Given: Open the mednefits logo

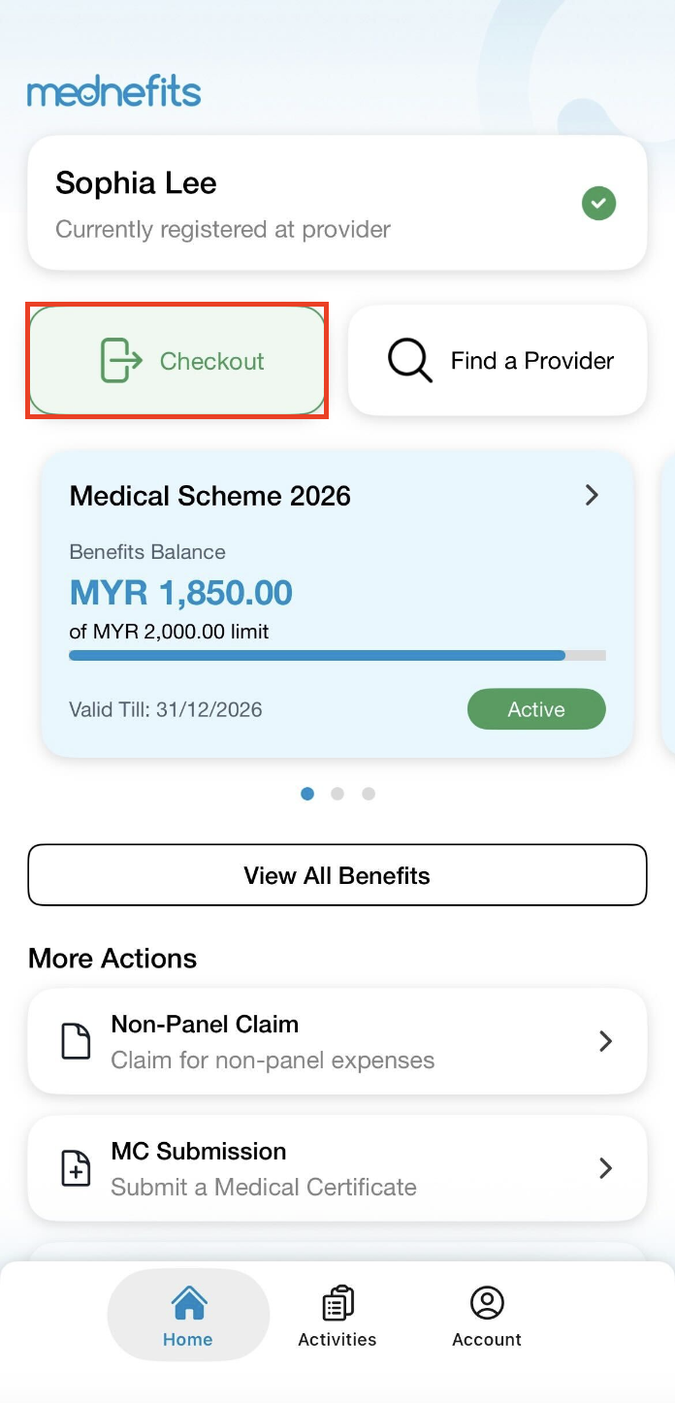Looking at the screenshot, I should pyautogui.click(x=114, y=93).
